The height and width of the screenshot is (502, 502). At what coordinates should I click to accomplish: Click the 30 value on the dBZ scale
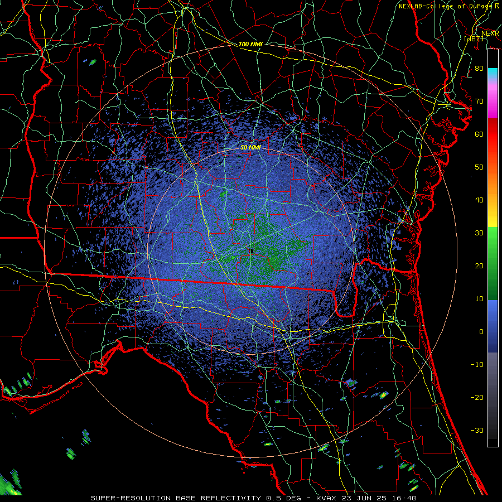tap(479, 233)
